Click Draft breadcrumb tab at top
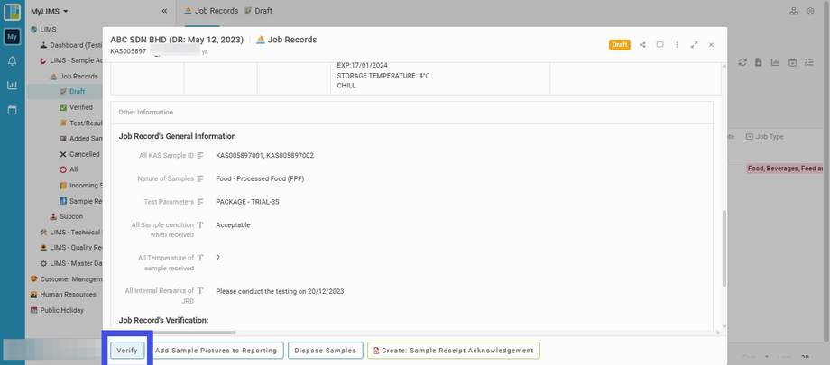The height and width of the screenshot is (365, 830). click(258, 11)
